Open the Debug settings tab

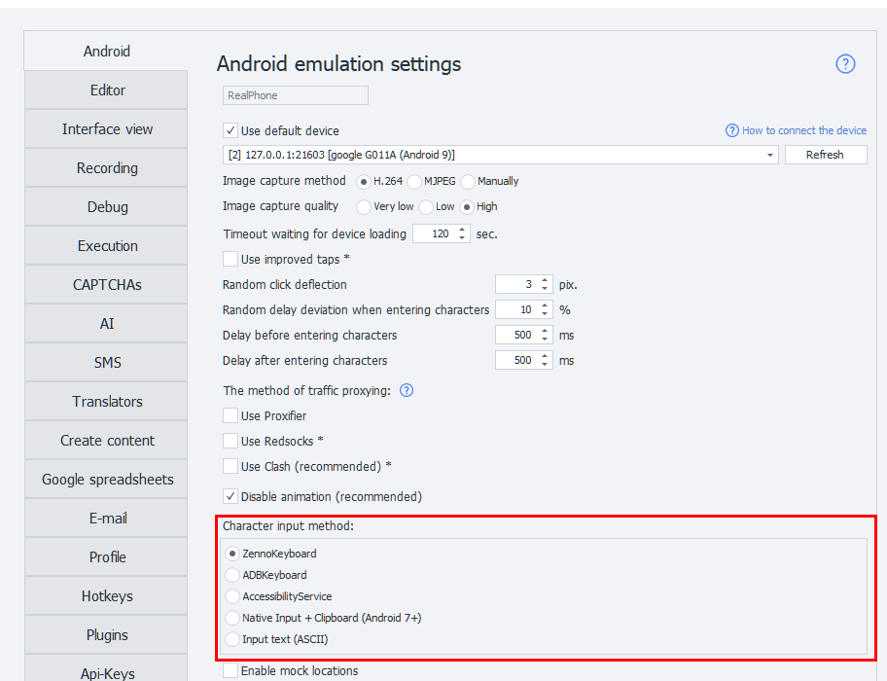click(x=106, y=207)
